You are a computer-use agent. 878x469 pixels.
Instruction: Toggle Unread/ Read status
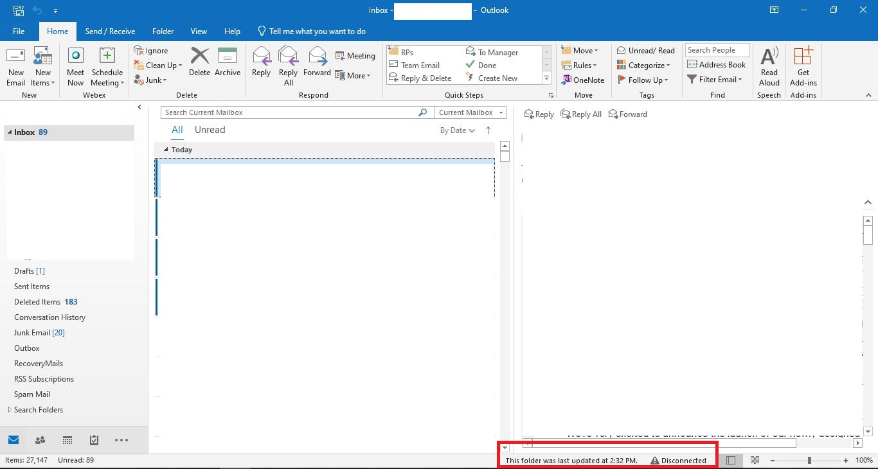point(646,51)
